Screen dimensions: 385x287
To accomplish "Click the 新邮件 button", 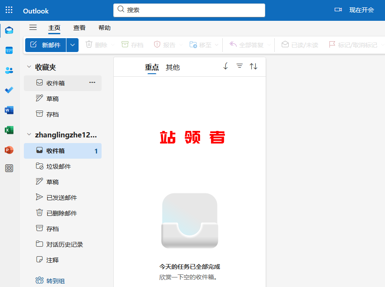I will [x=46, y=45].
